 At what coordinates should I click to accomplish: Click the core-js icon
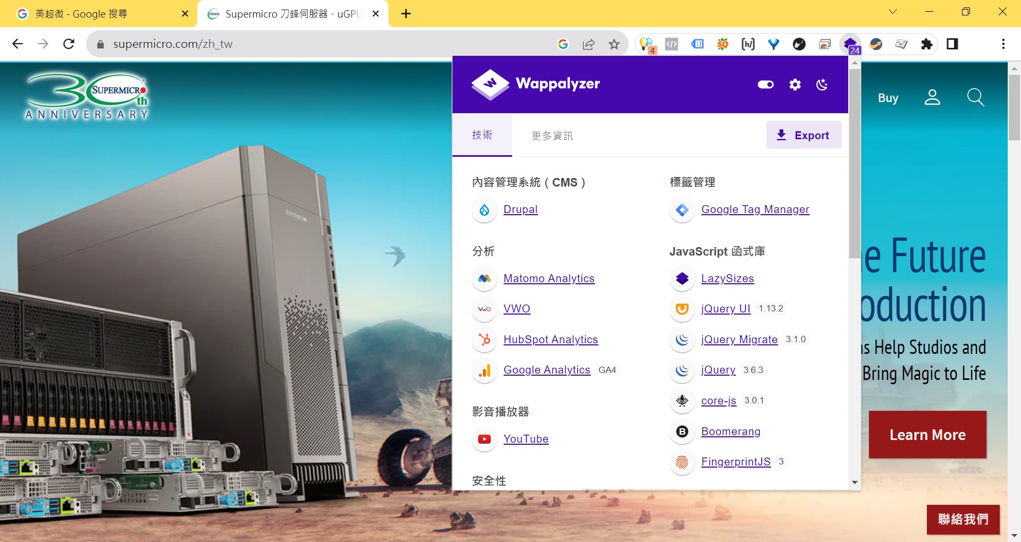click(x=682, y=401)
